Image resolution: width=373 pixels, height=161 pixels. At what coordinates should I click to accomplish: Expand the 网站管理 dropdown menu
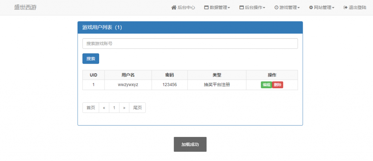tap(322, 7)
